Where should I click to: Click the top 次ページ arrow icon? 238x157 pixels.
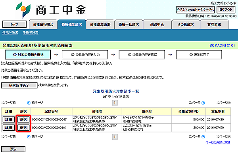(203, 103)
